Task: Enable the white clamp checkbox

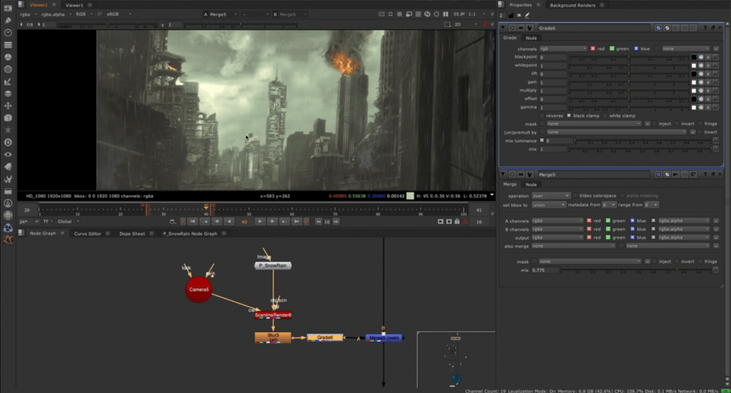Action: (606, 116)
